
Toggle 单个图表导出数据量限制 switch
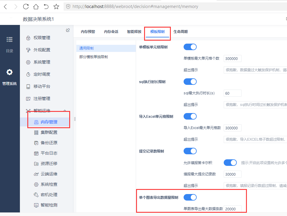[x=190, y=197]
